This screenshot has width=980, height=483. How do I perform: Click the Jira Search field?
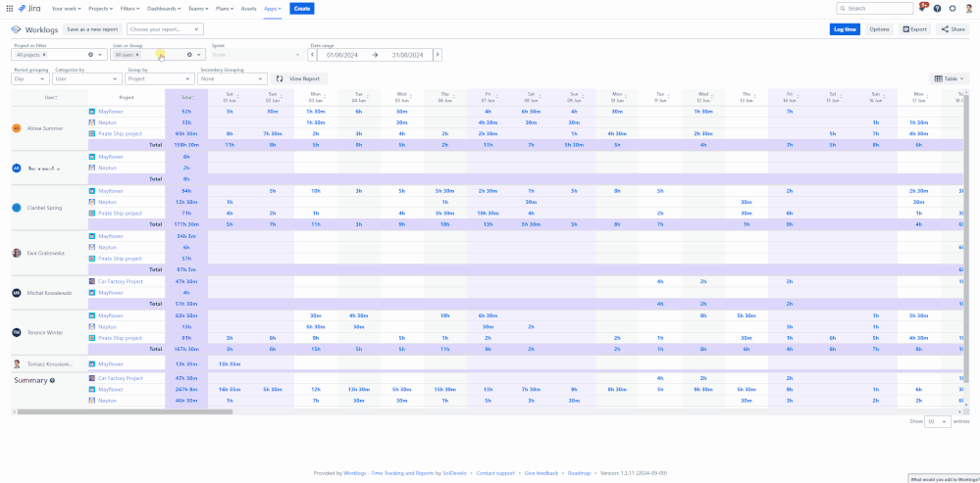point(875,9)
